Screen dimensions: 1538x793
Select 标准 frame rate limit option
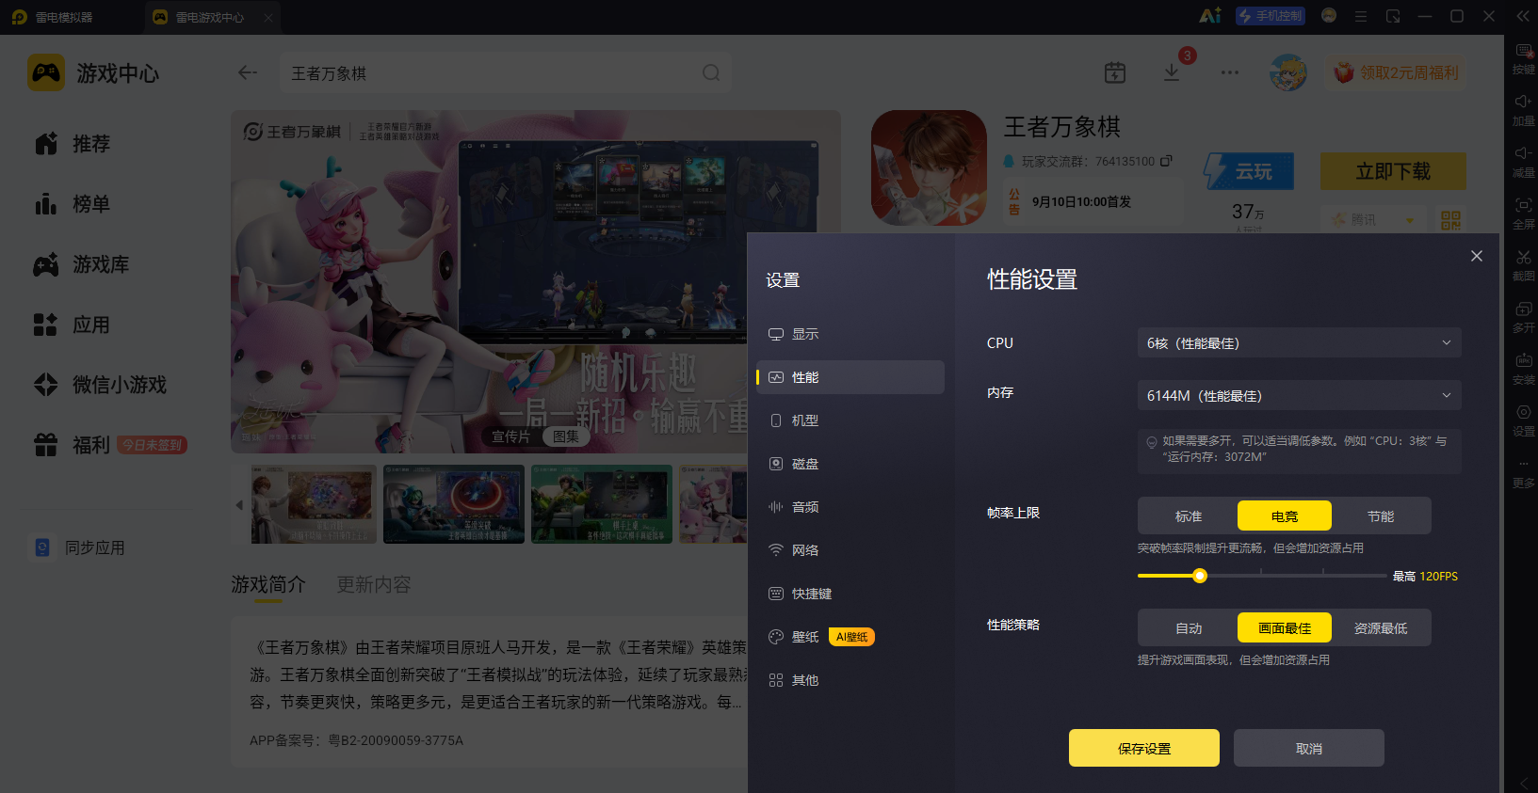[x=1189, y=516]
